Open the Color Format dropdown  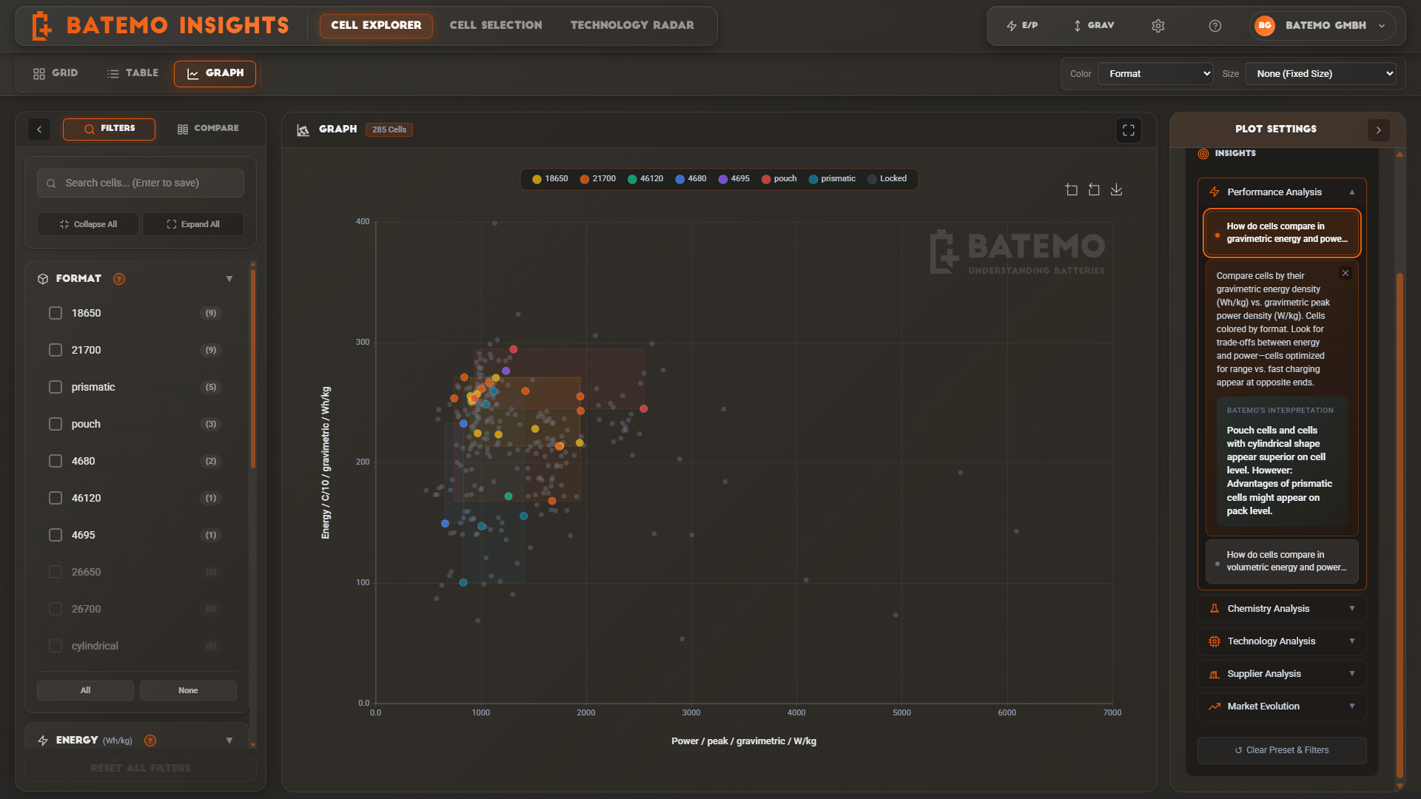point(1155,73)
